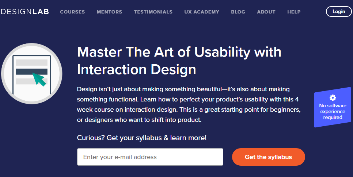
Task: Click the Get the syllabus button
Action: [268, 157]
